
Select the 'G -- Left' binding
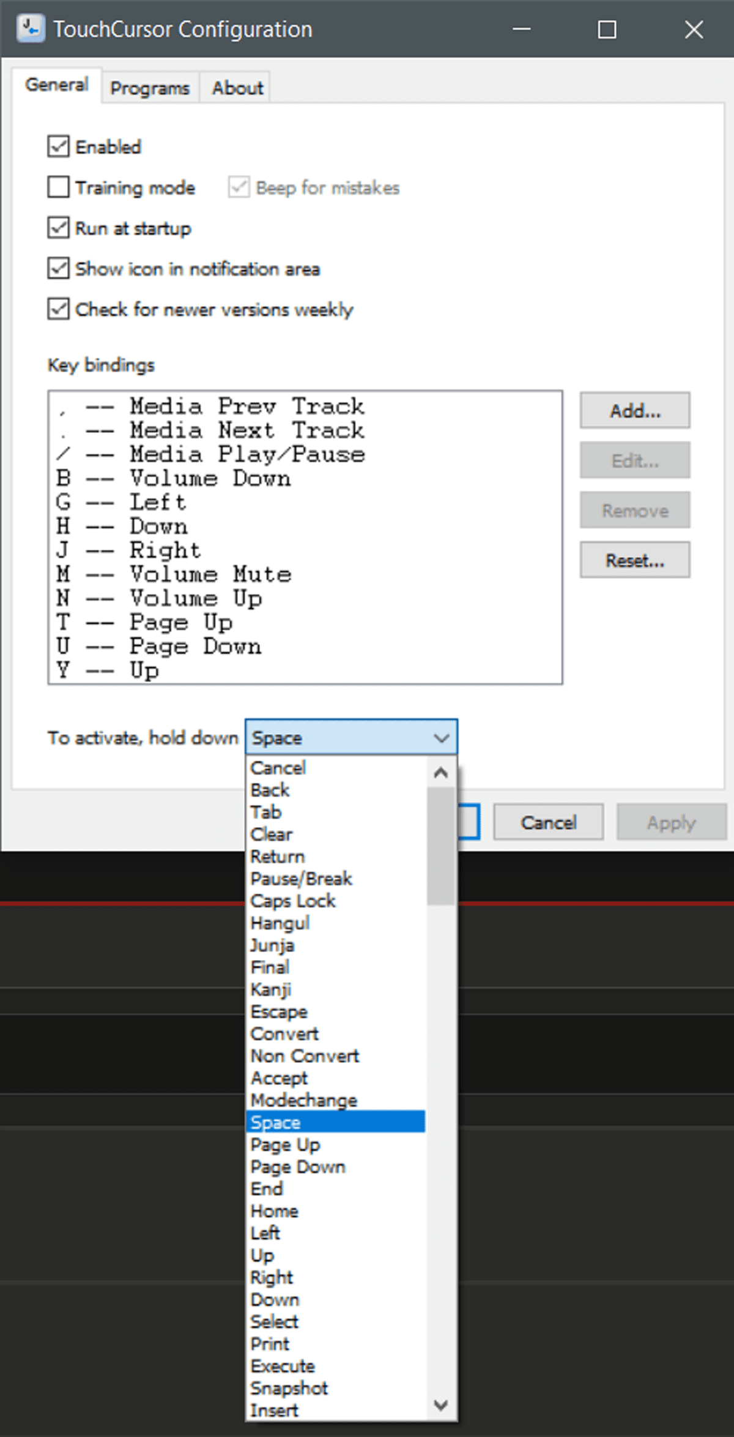(305, 502)
